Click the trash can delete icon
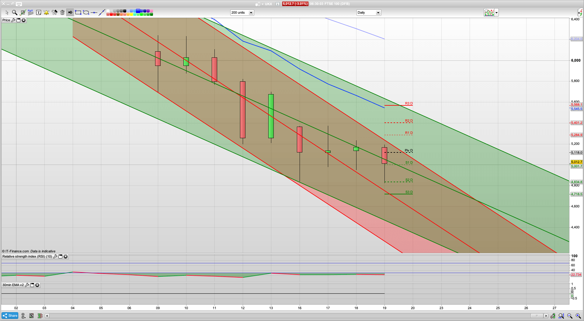 62,12
